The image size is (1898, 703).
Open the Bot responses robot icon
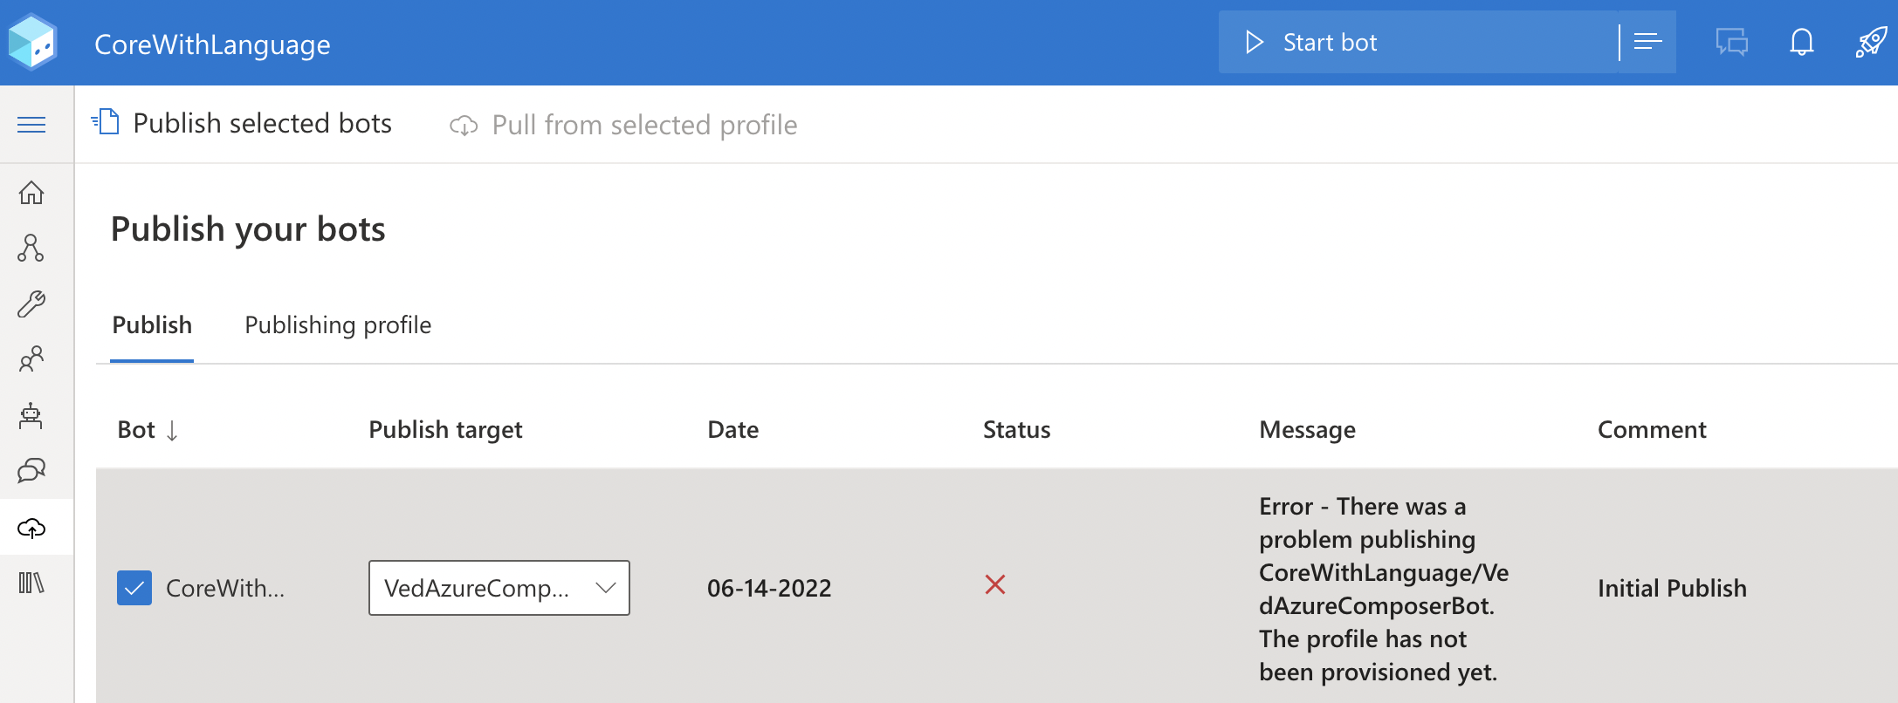pyautogui.click(x=31, y=415)
